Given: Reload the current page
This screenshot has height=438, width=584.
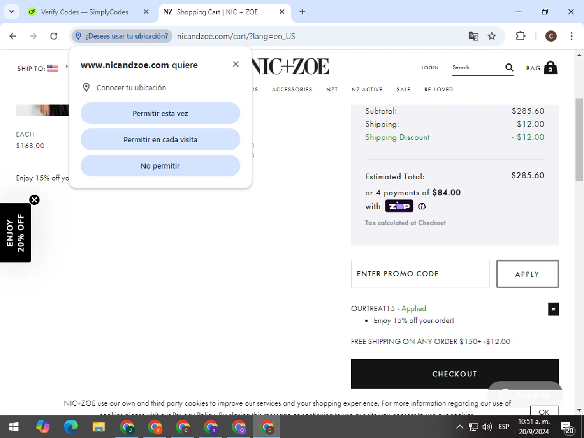Looking at the screenshot, I should click(x=54, y=36).
